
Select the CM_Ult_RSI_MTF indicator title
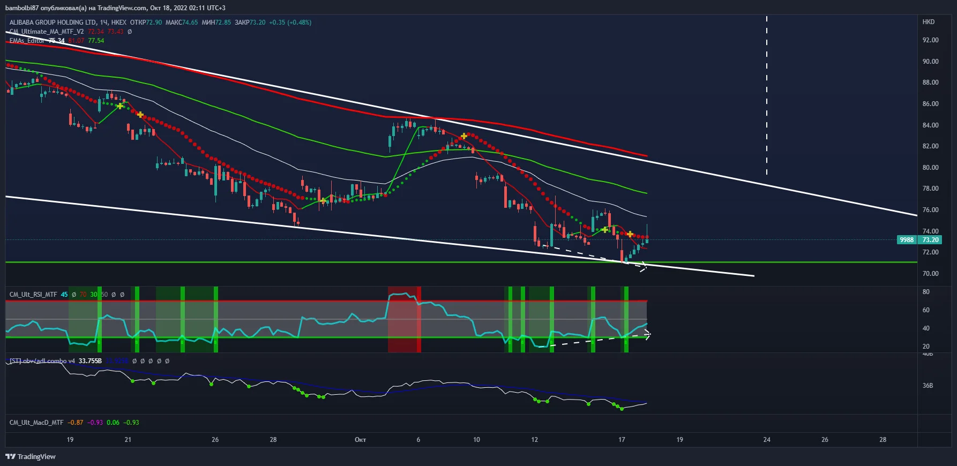click(x=33, y=295)
